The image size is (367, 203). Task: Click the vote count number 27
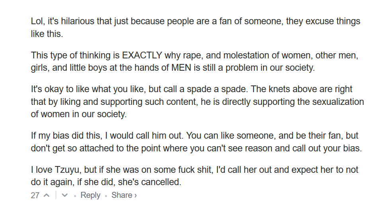pos(35,195)
